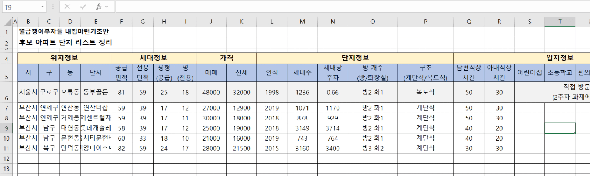Click the 연산동 cell

click(x=70, y=108)
